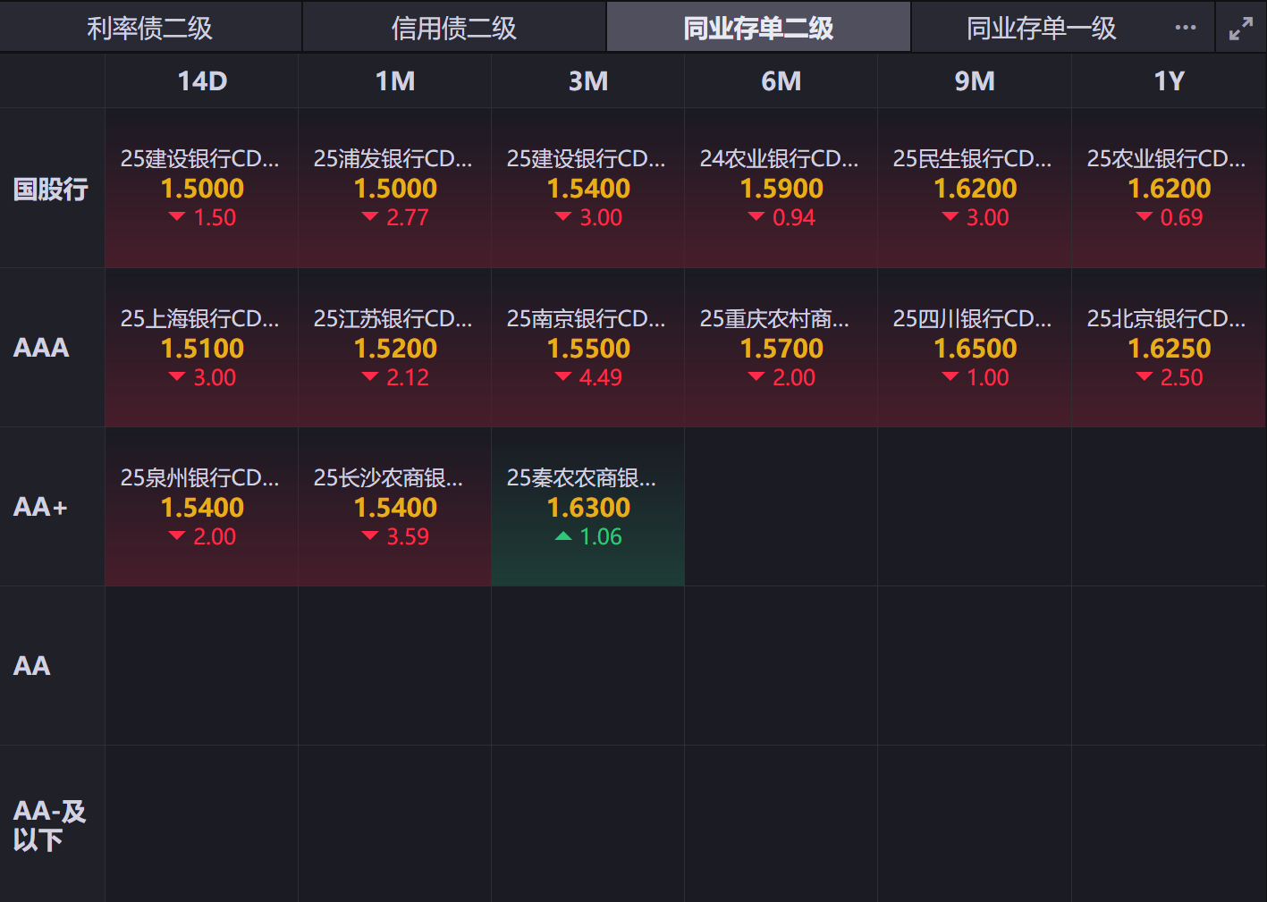Click the 9M column header
Viewport: 1267px width, 902px height.
(975, 81)
